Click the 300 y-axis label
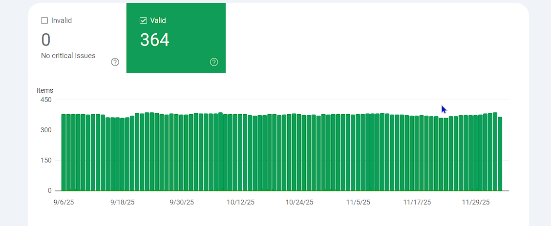Viewport: 551px width, 226px height. [46, 130]
